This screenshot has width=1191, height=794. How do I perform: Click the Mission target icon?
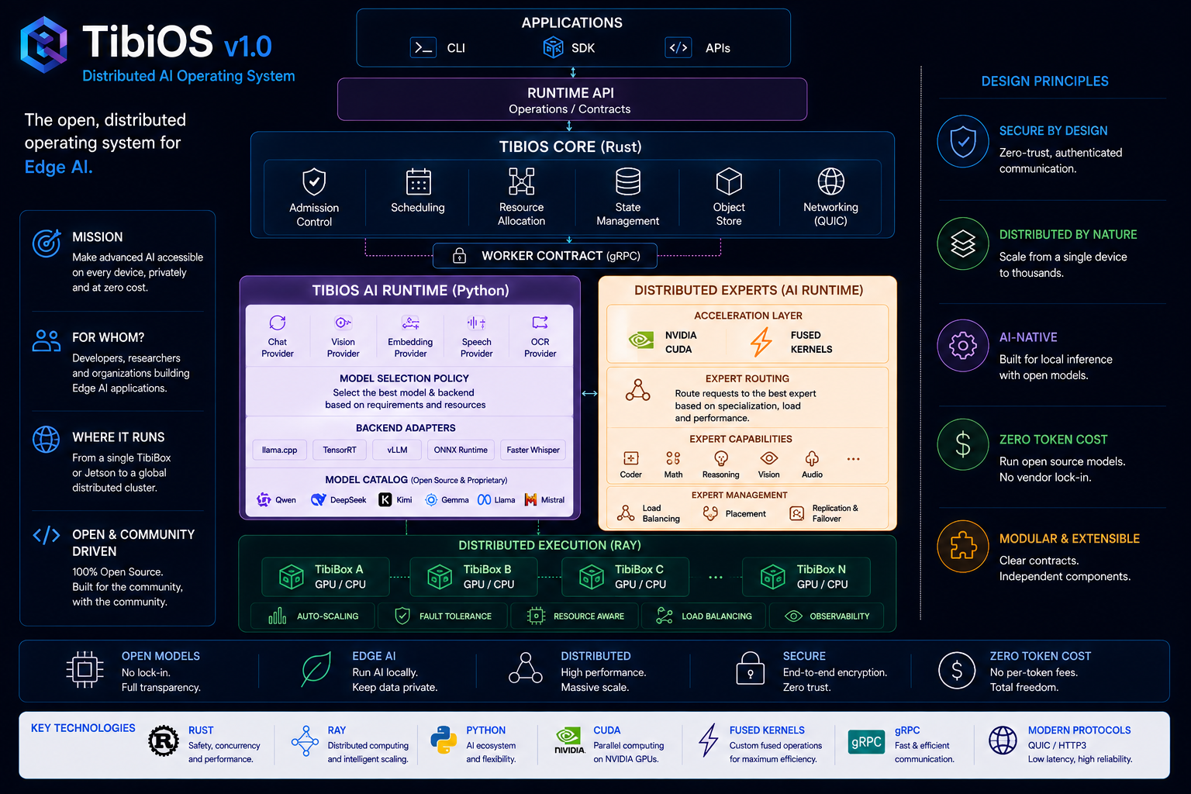(47, 243)
